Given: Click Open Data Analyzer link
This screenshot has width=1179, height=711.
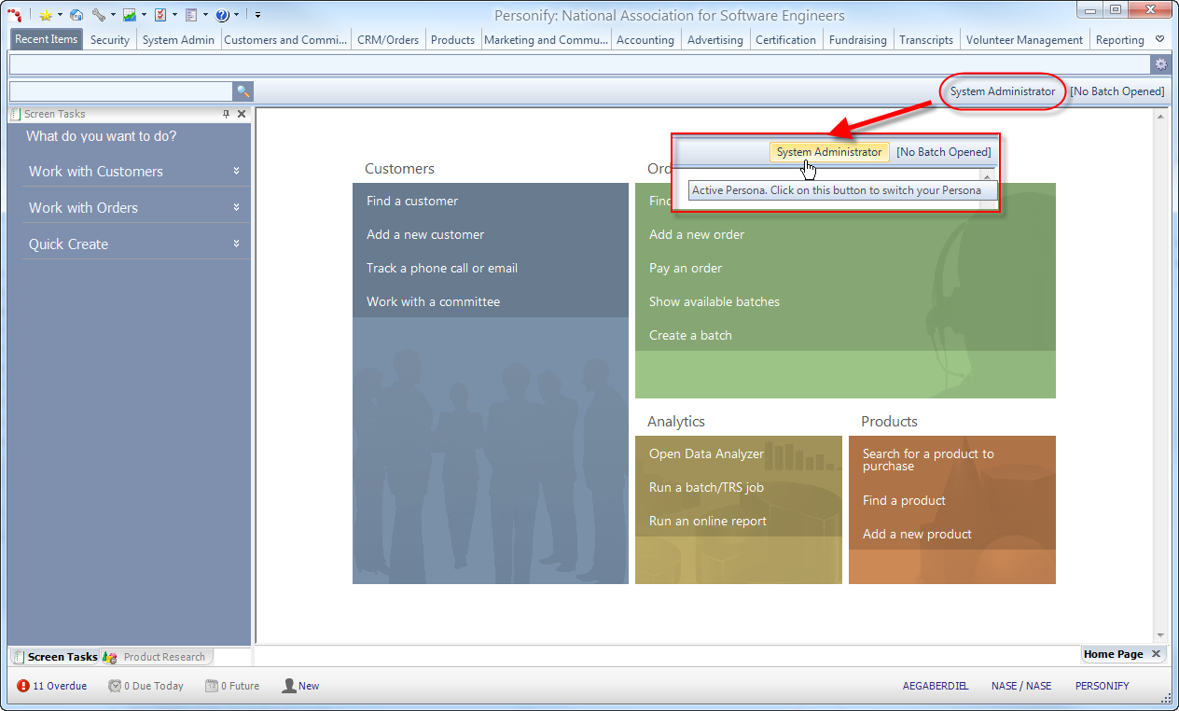Looking at the screenshot, I should [x=706, y=453].
